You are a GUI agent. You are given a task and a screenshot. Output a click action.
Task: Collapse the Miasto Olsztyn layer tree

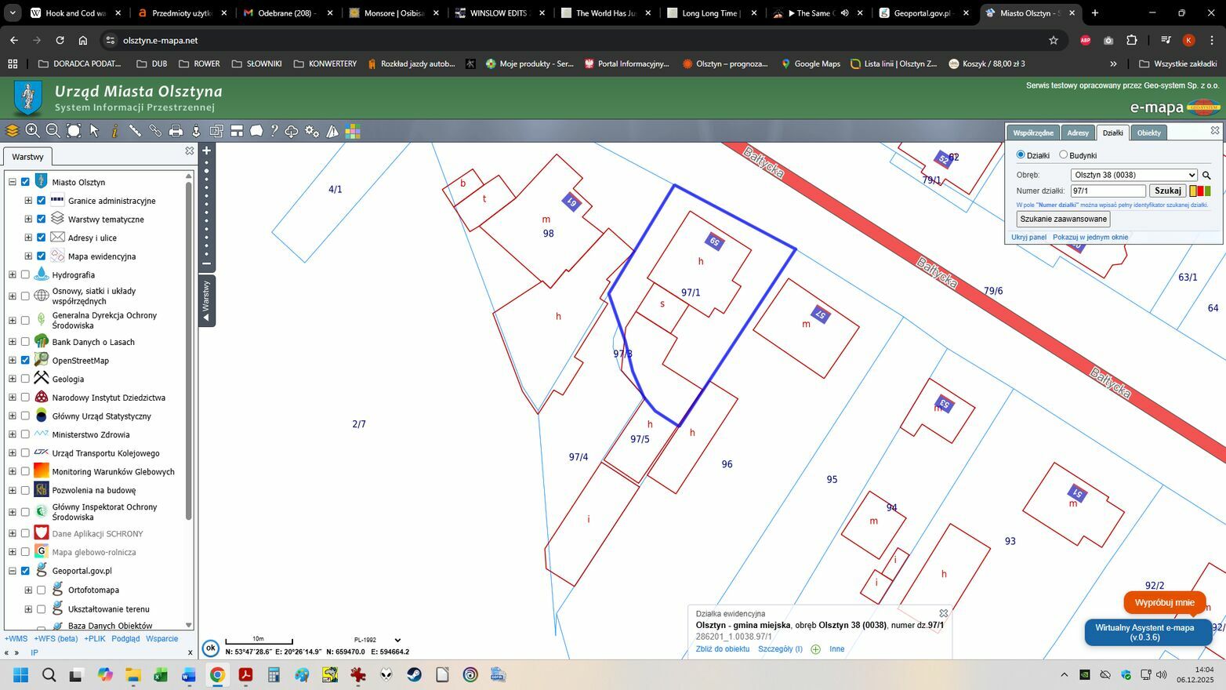click(12, 182)
